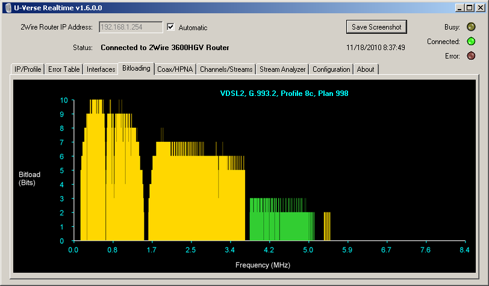
Task: Select the Interfaces tab
Action: pyautogui.click(x=101, y=69)
